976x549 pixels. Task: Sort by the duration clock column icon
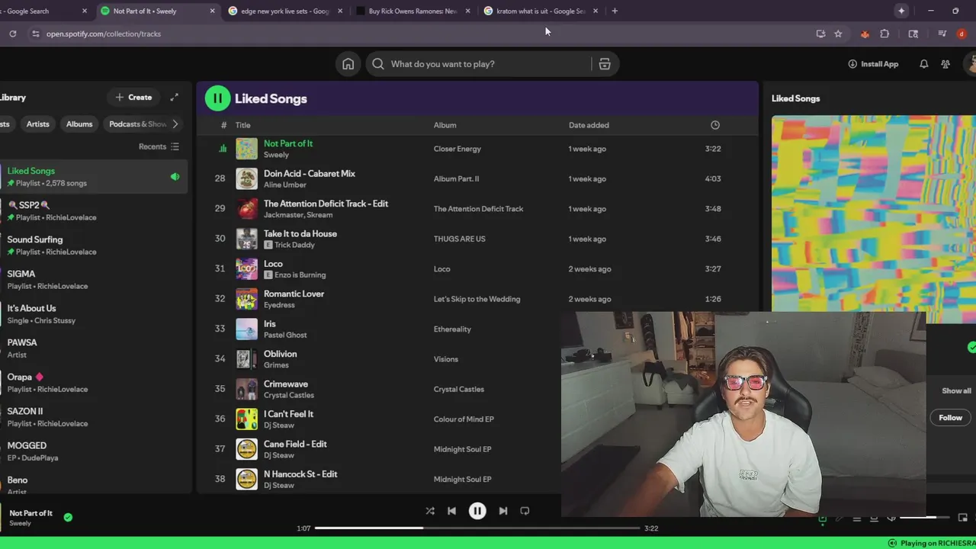point(715,125)
